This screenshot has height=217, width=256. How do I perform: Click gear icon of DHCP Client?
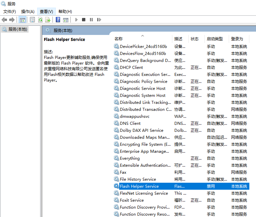click(117, 68)
